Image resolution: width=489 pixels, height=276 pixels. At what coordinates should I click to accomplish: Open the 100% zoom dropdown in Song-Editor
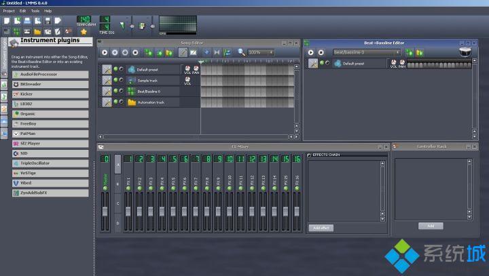tap(261, 52)
